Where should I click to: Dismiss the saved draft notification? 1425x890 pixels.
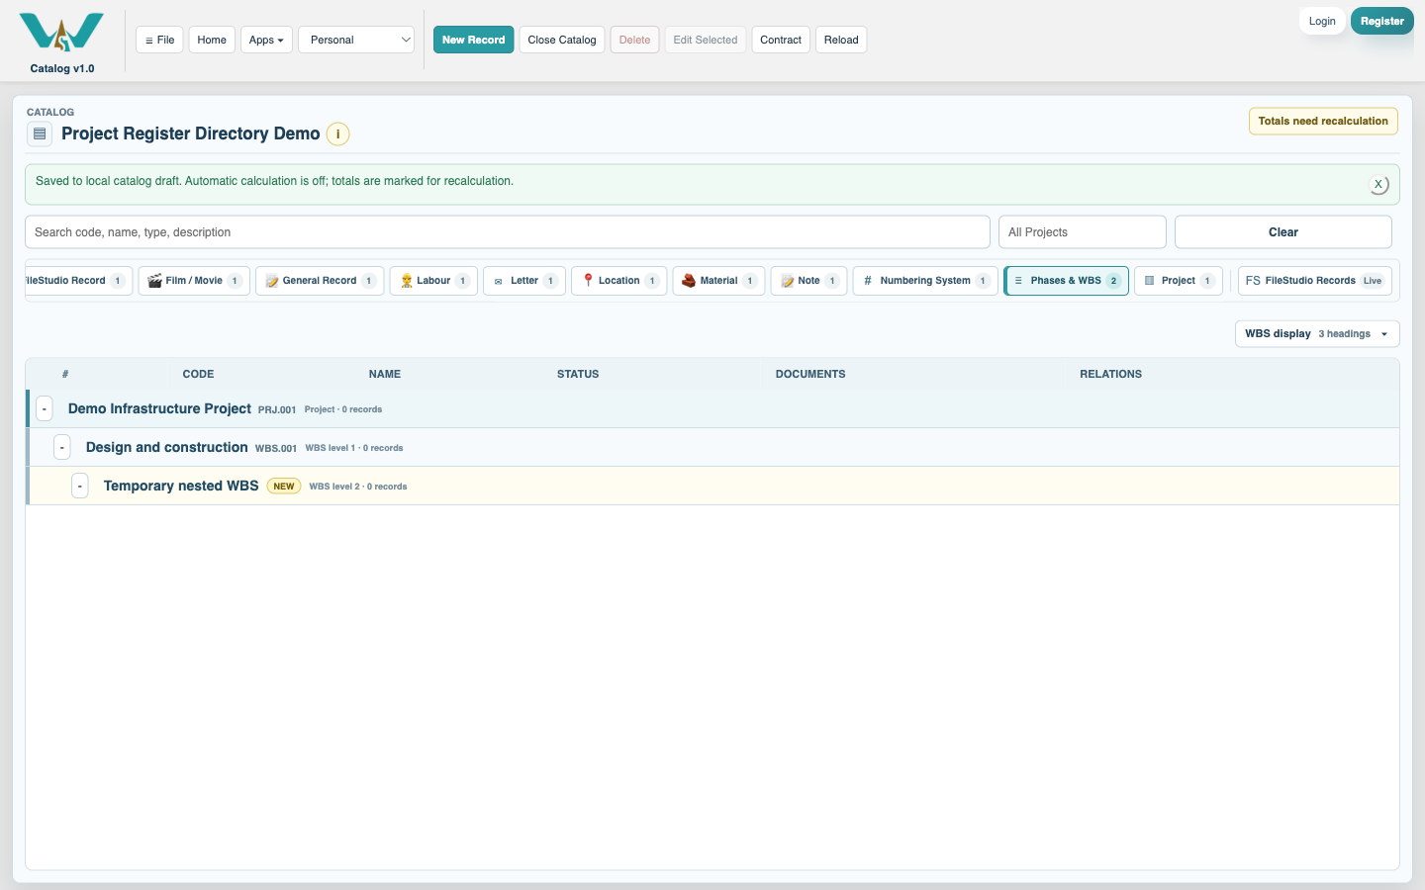pos(1378,184)
